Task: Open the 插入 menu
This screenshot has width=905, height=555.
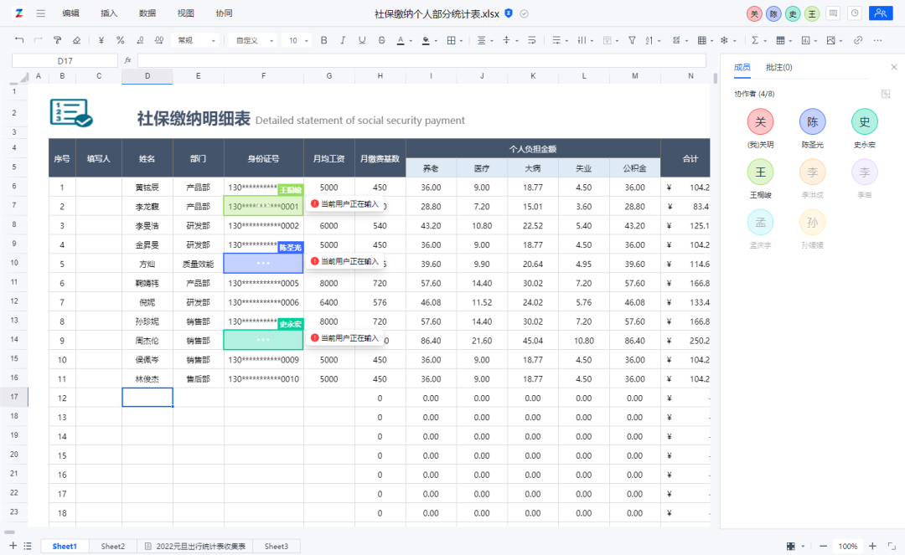Action: pos(108,13)
